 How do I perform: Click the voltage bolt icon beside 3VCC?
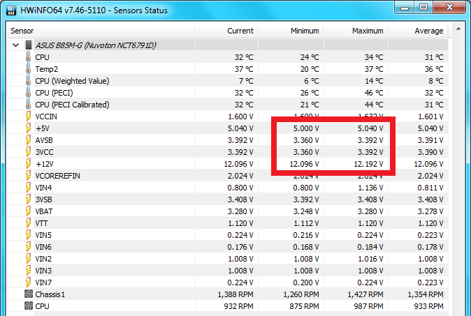[x=28, y=152]
